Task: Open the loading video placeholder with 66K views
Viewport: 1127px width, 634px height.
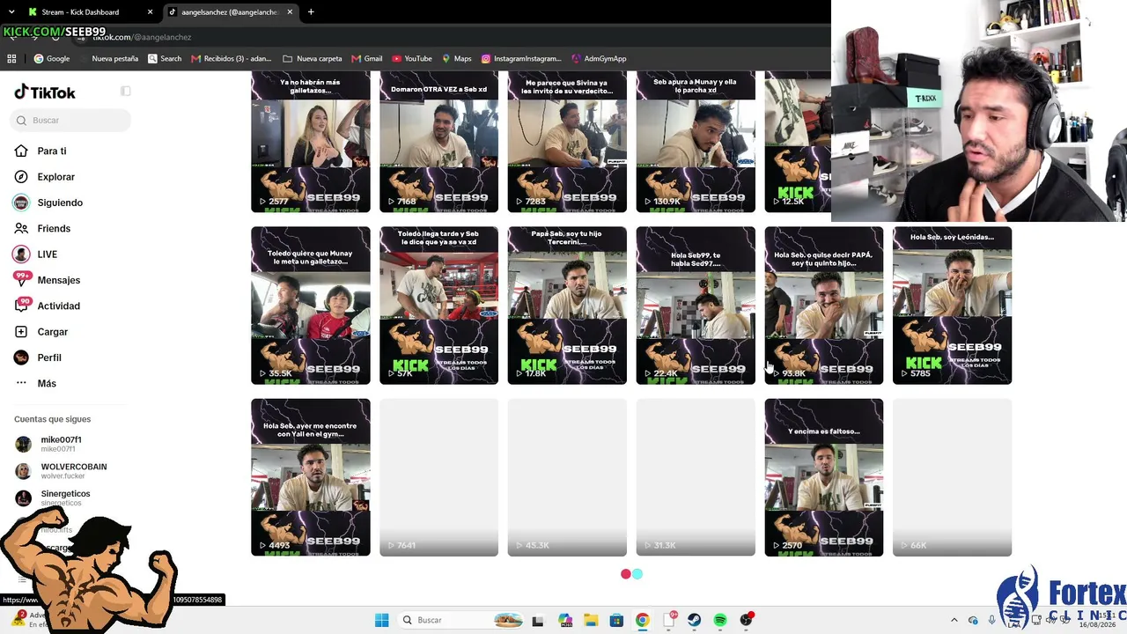Action: click(x=952, y=477)
